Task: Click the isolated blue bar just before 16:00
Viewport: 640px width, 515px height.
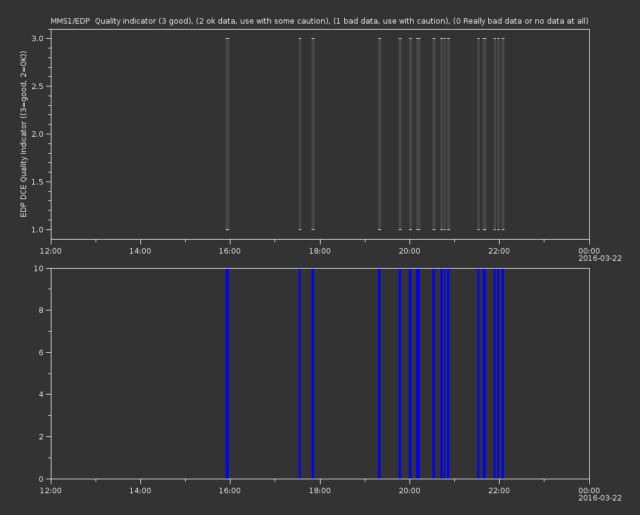Action: [227, 373]
